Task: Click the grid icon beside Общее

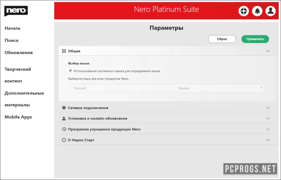Action: [x=64, y=51]
